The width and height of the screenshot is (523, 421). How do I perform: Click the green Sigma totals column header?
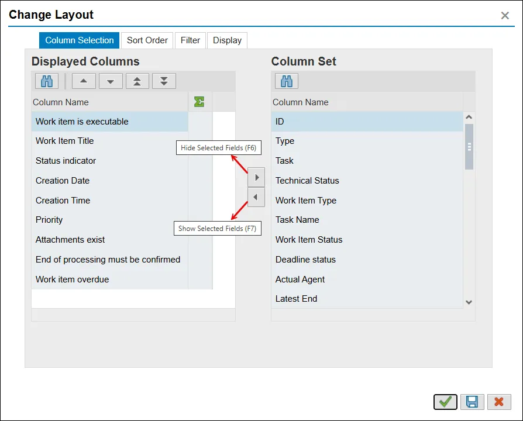pyautogui.click(x=199, y=102)
